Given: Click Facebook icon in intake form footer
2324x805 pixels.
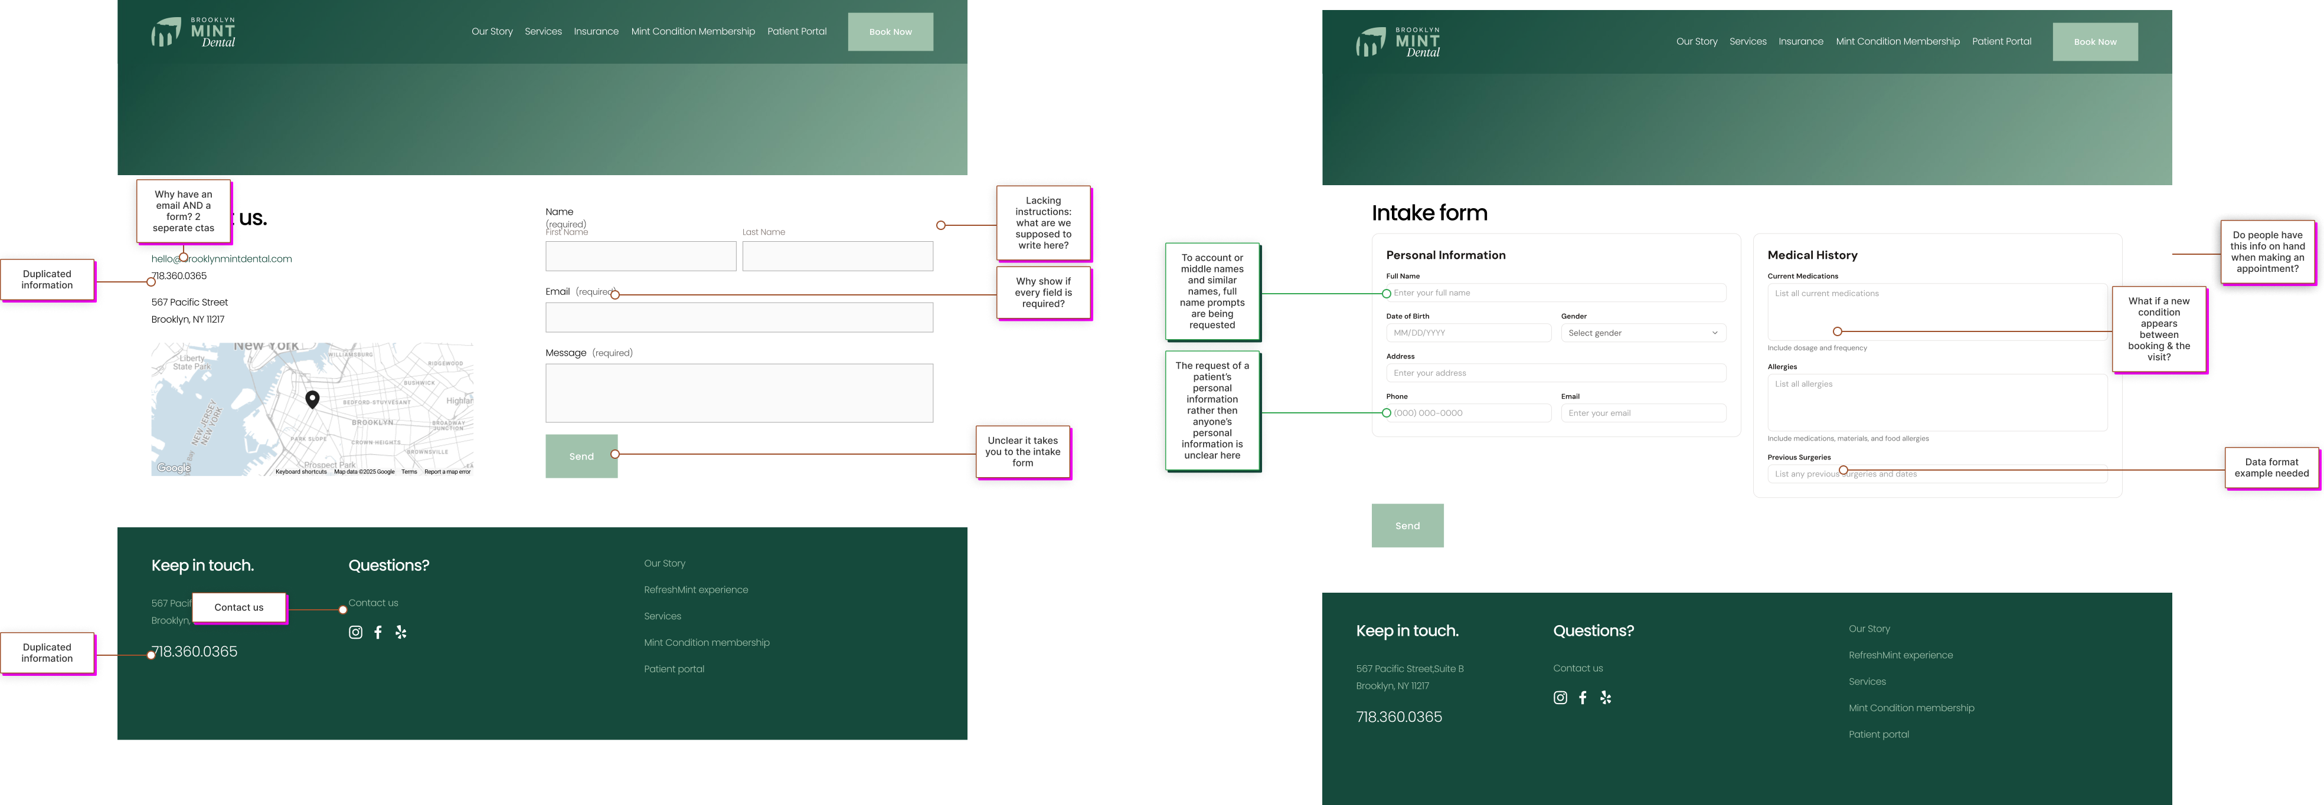Looking at the screenshot, I should pyautogui.click(x=1583, y=698).
